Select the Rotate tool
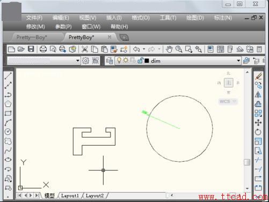269x202 pixels. click(x=258, y=132)
